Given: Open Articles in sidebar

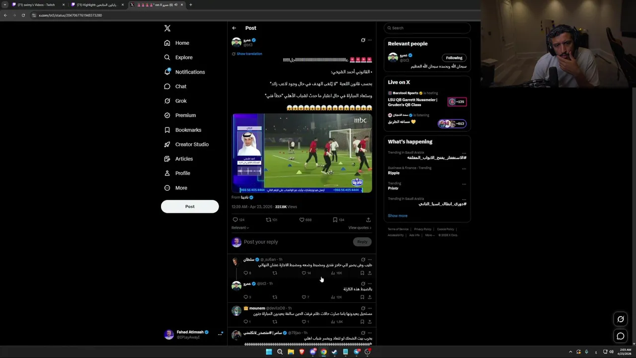Looking at the screenshot, I should point(178,159).
